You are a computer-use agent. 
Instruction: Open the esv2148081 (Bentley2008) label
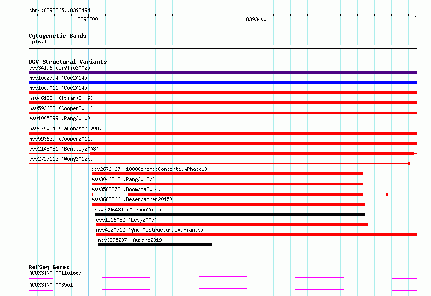(64, 149)
